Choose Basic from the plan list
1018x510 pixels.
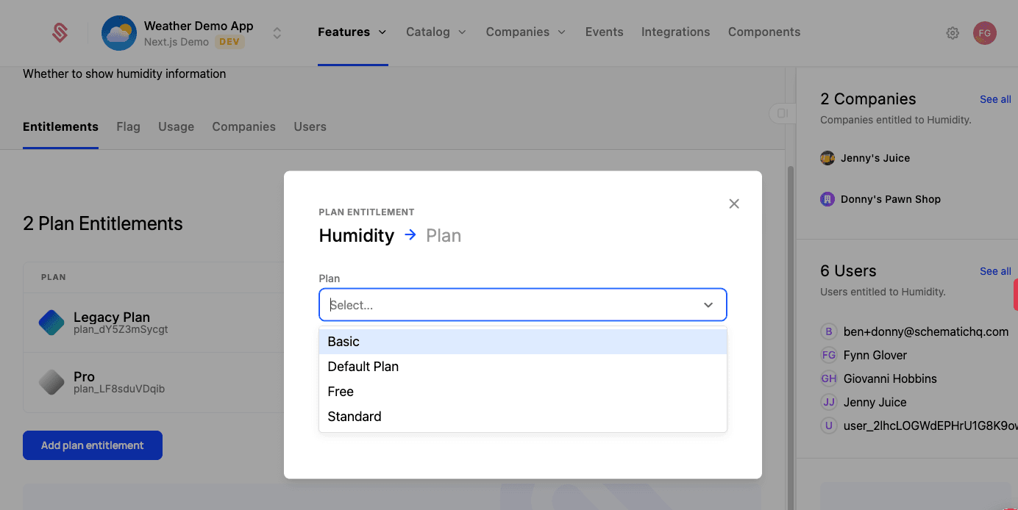click(522, 342)
